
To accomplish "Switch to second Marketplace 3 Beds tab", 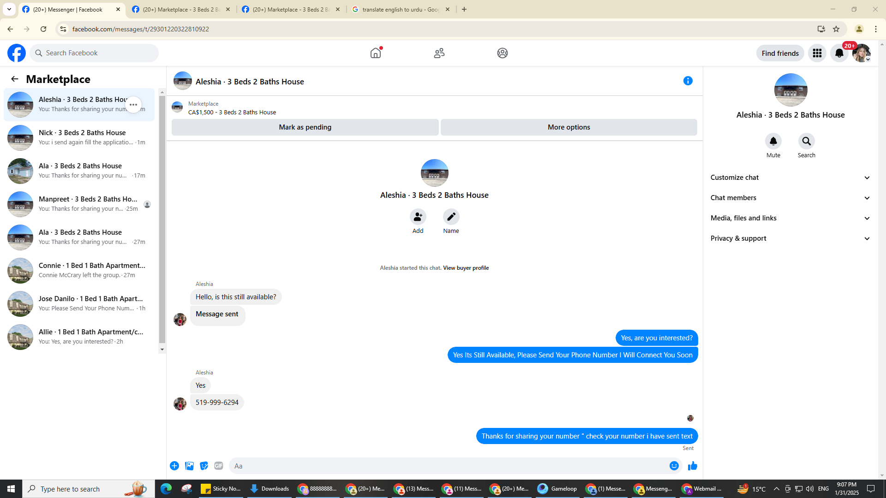I will (181, 9).
